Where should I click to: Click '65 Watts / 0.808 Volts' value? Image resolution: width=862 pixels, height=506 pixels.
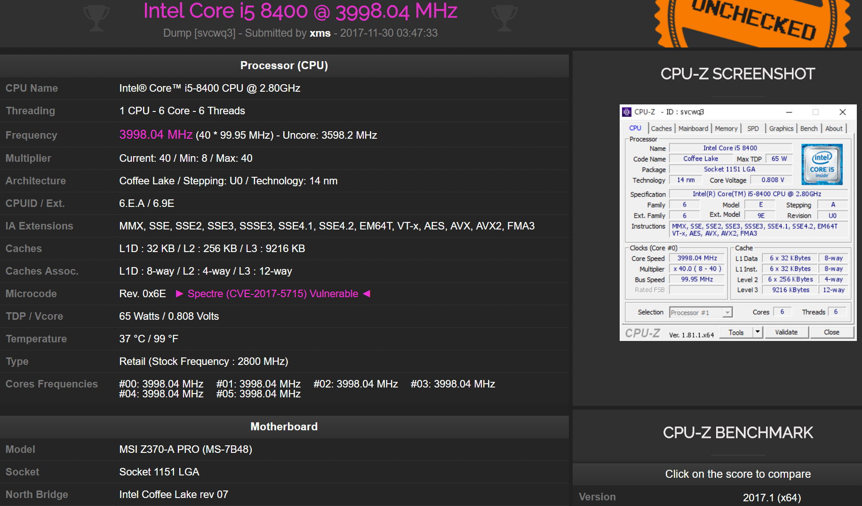[169, 316]
